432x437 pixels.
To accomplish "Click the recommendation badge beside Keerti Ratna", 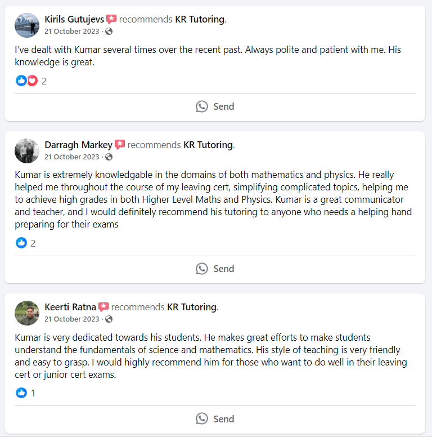I will (x=103, y=307).
